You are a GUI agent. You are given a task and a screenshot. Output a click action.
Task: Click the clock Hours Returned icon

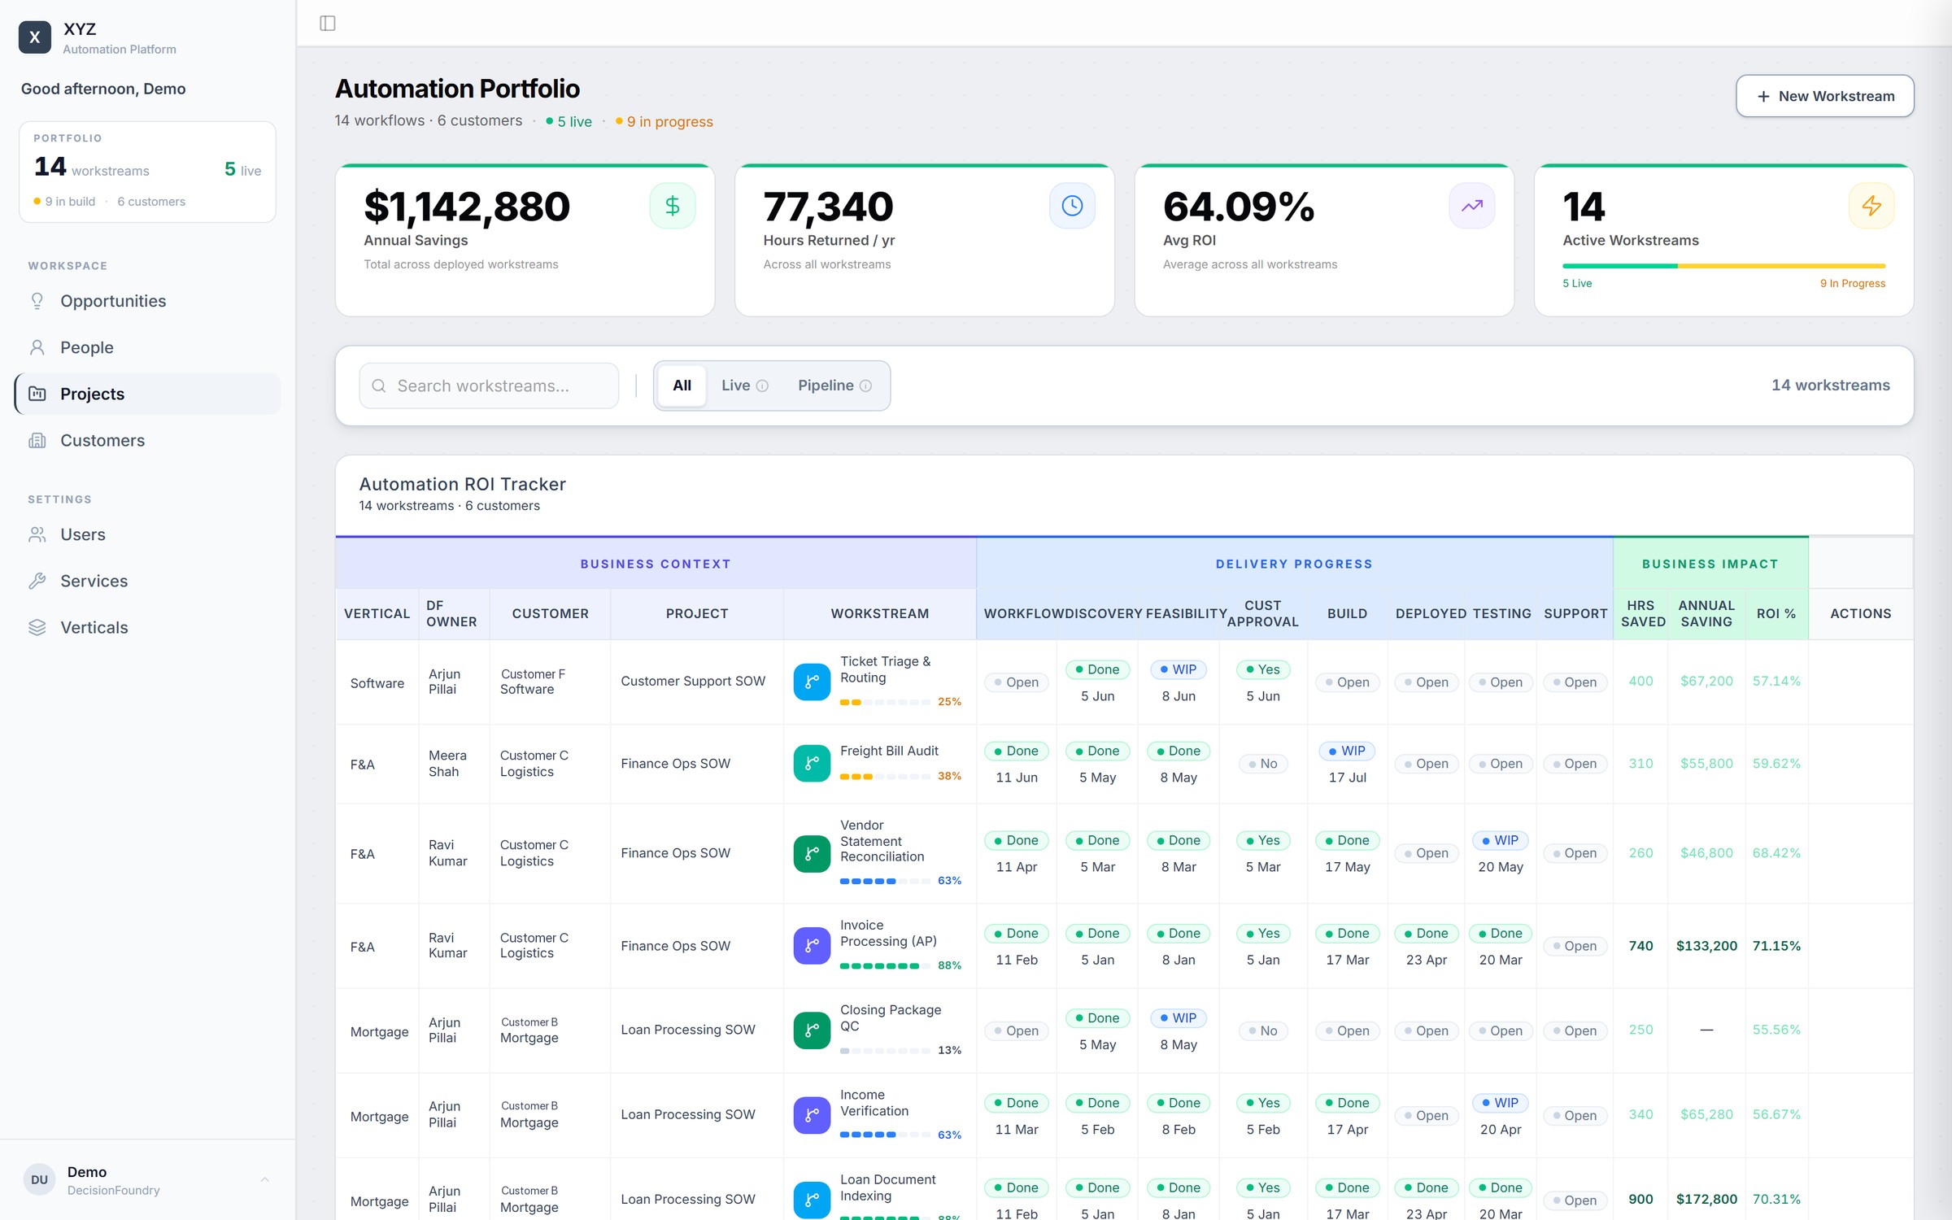1072,206
